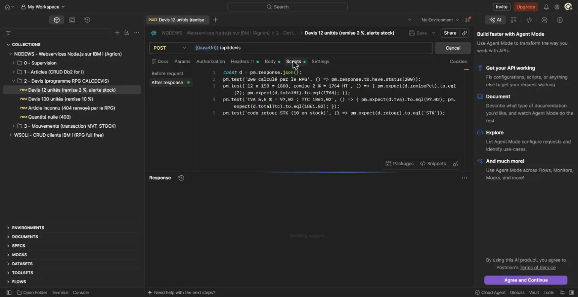Create a new collection with plus icon
Image resolution: width=578 pixels, height=297 pixels.
pos(117,33)
